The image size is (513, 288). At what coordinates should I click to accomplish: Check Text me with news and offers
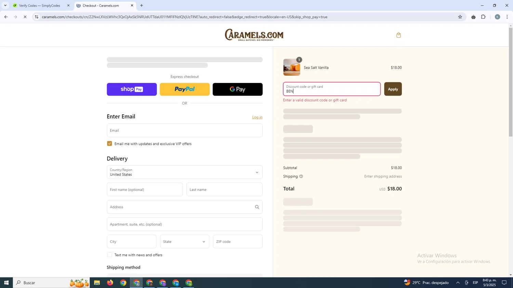click(x=109, y=255)
